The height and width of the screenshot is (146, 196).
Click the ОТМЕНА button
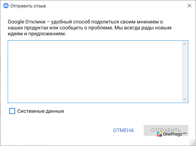[x=123, y=130]
